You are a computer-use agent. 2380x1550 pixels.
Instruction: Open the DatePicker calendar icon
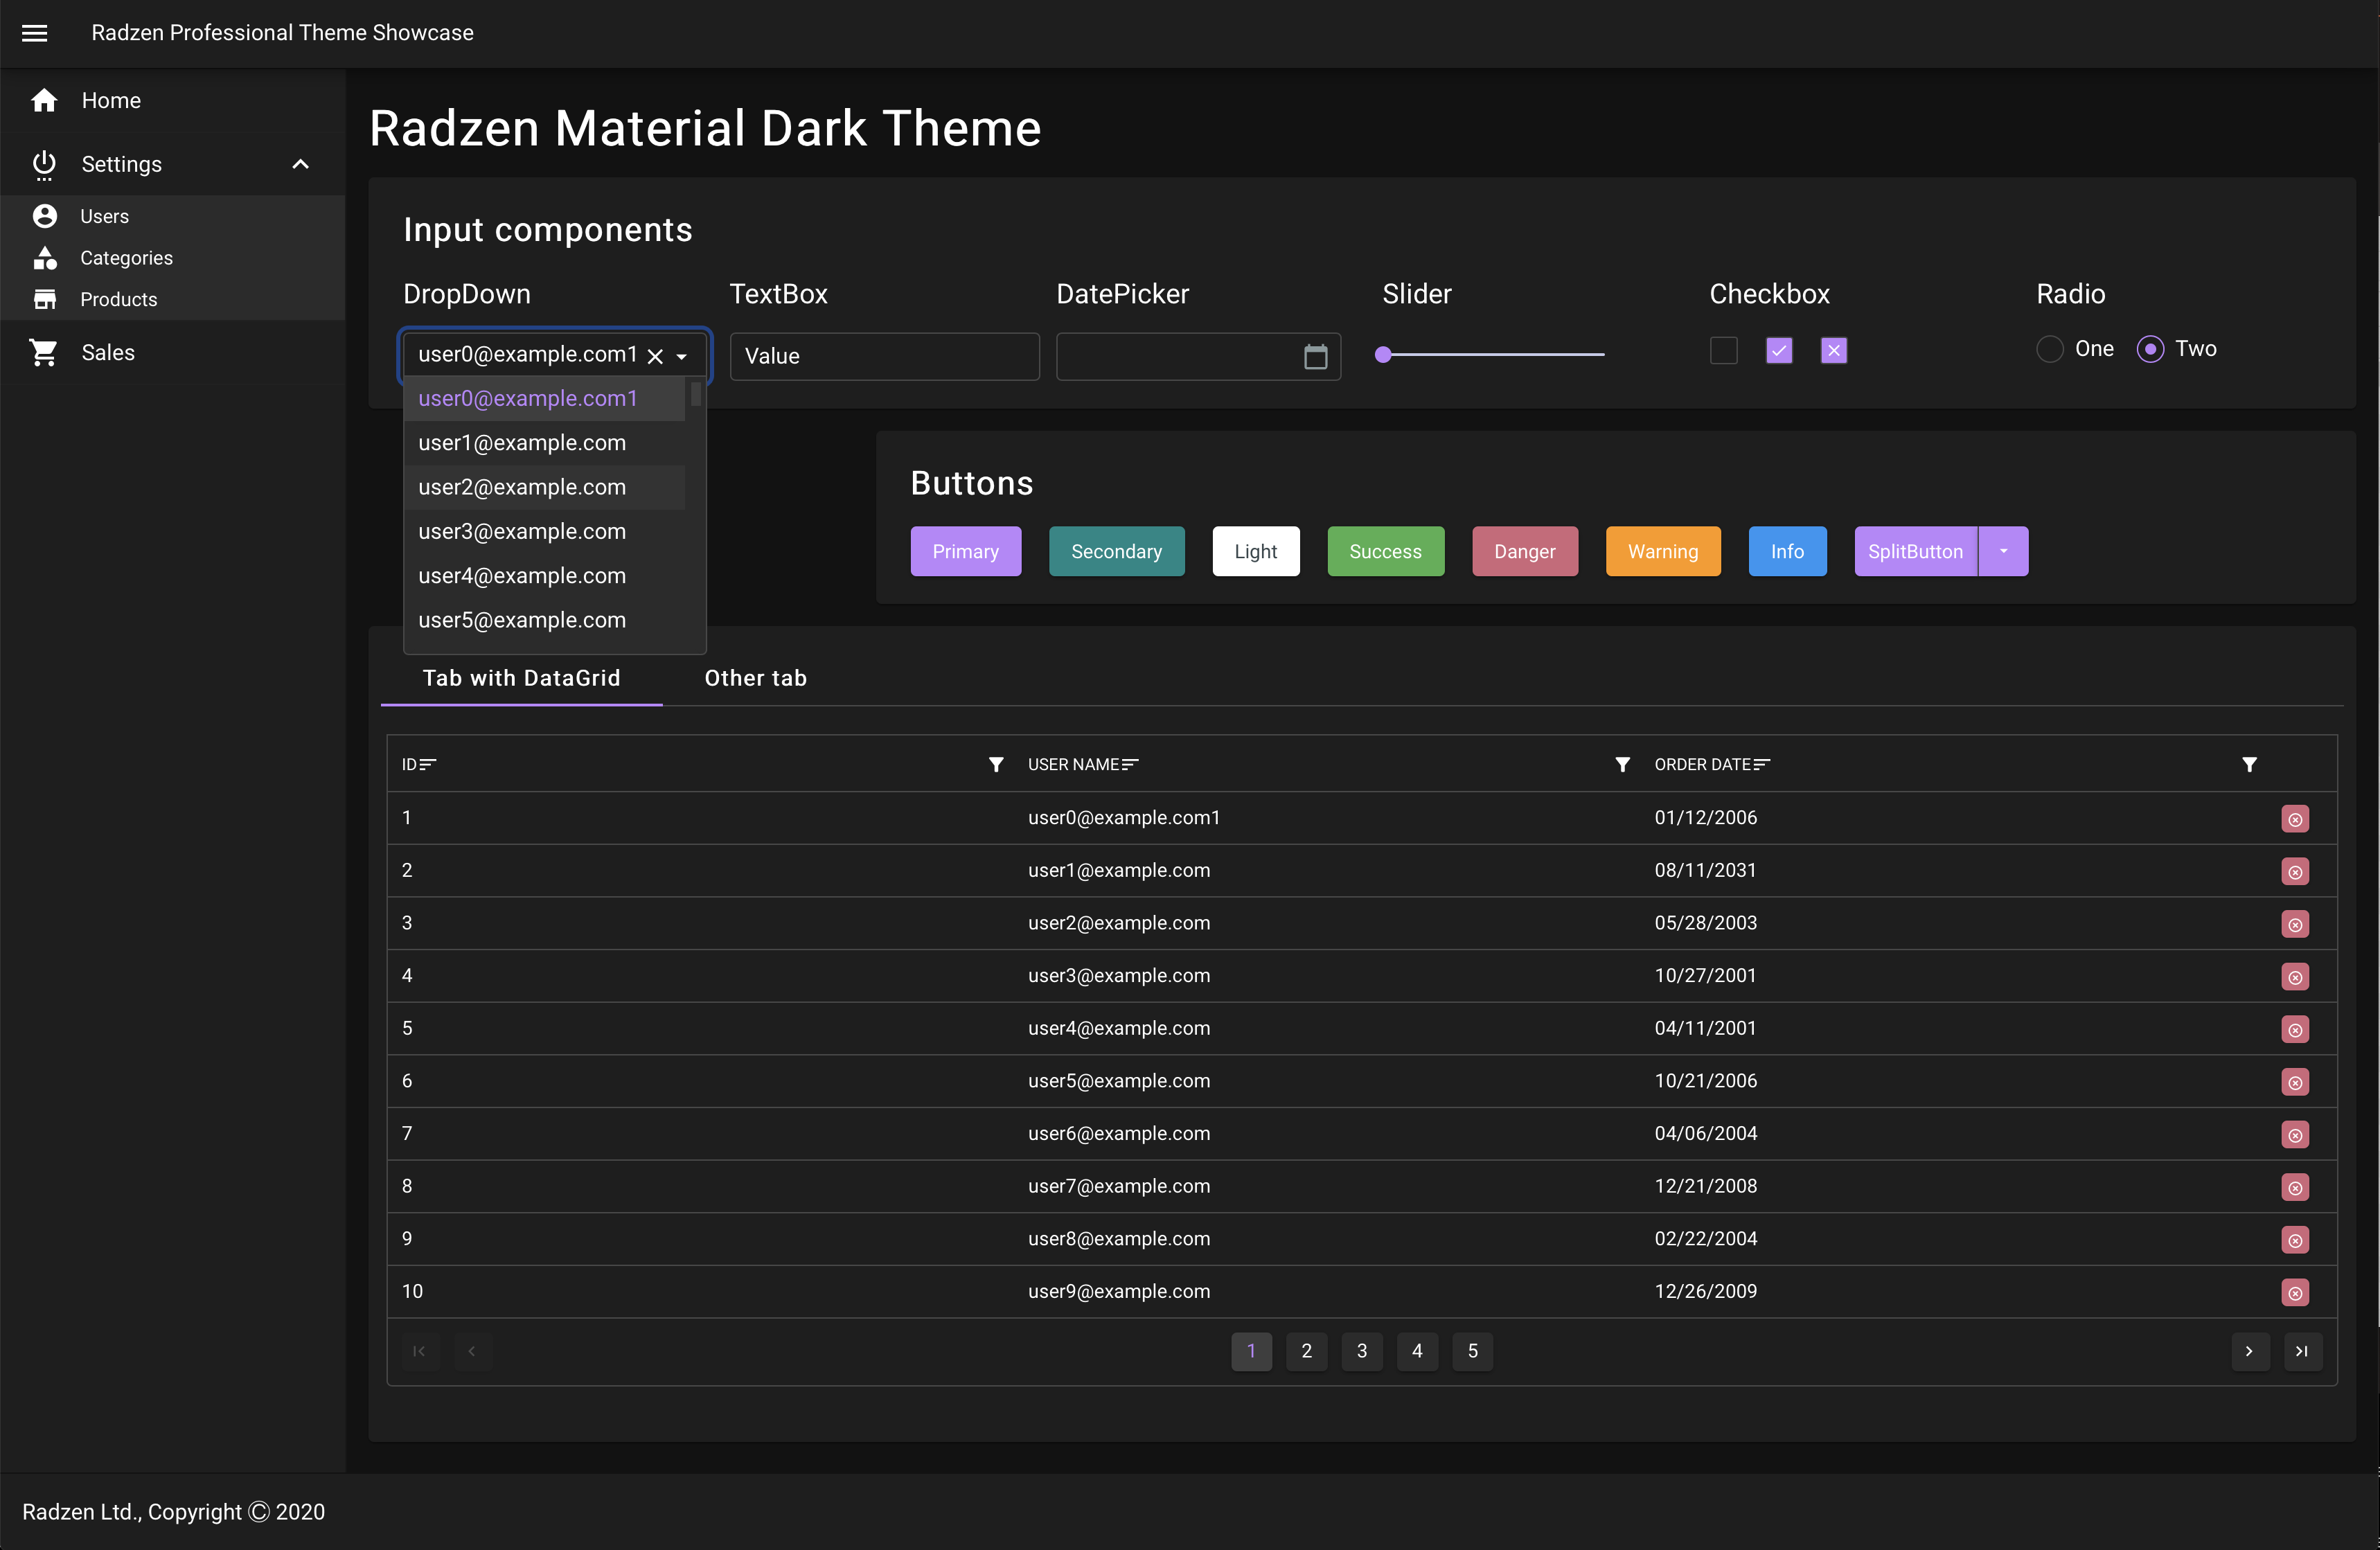pos(1315,357)
